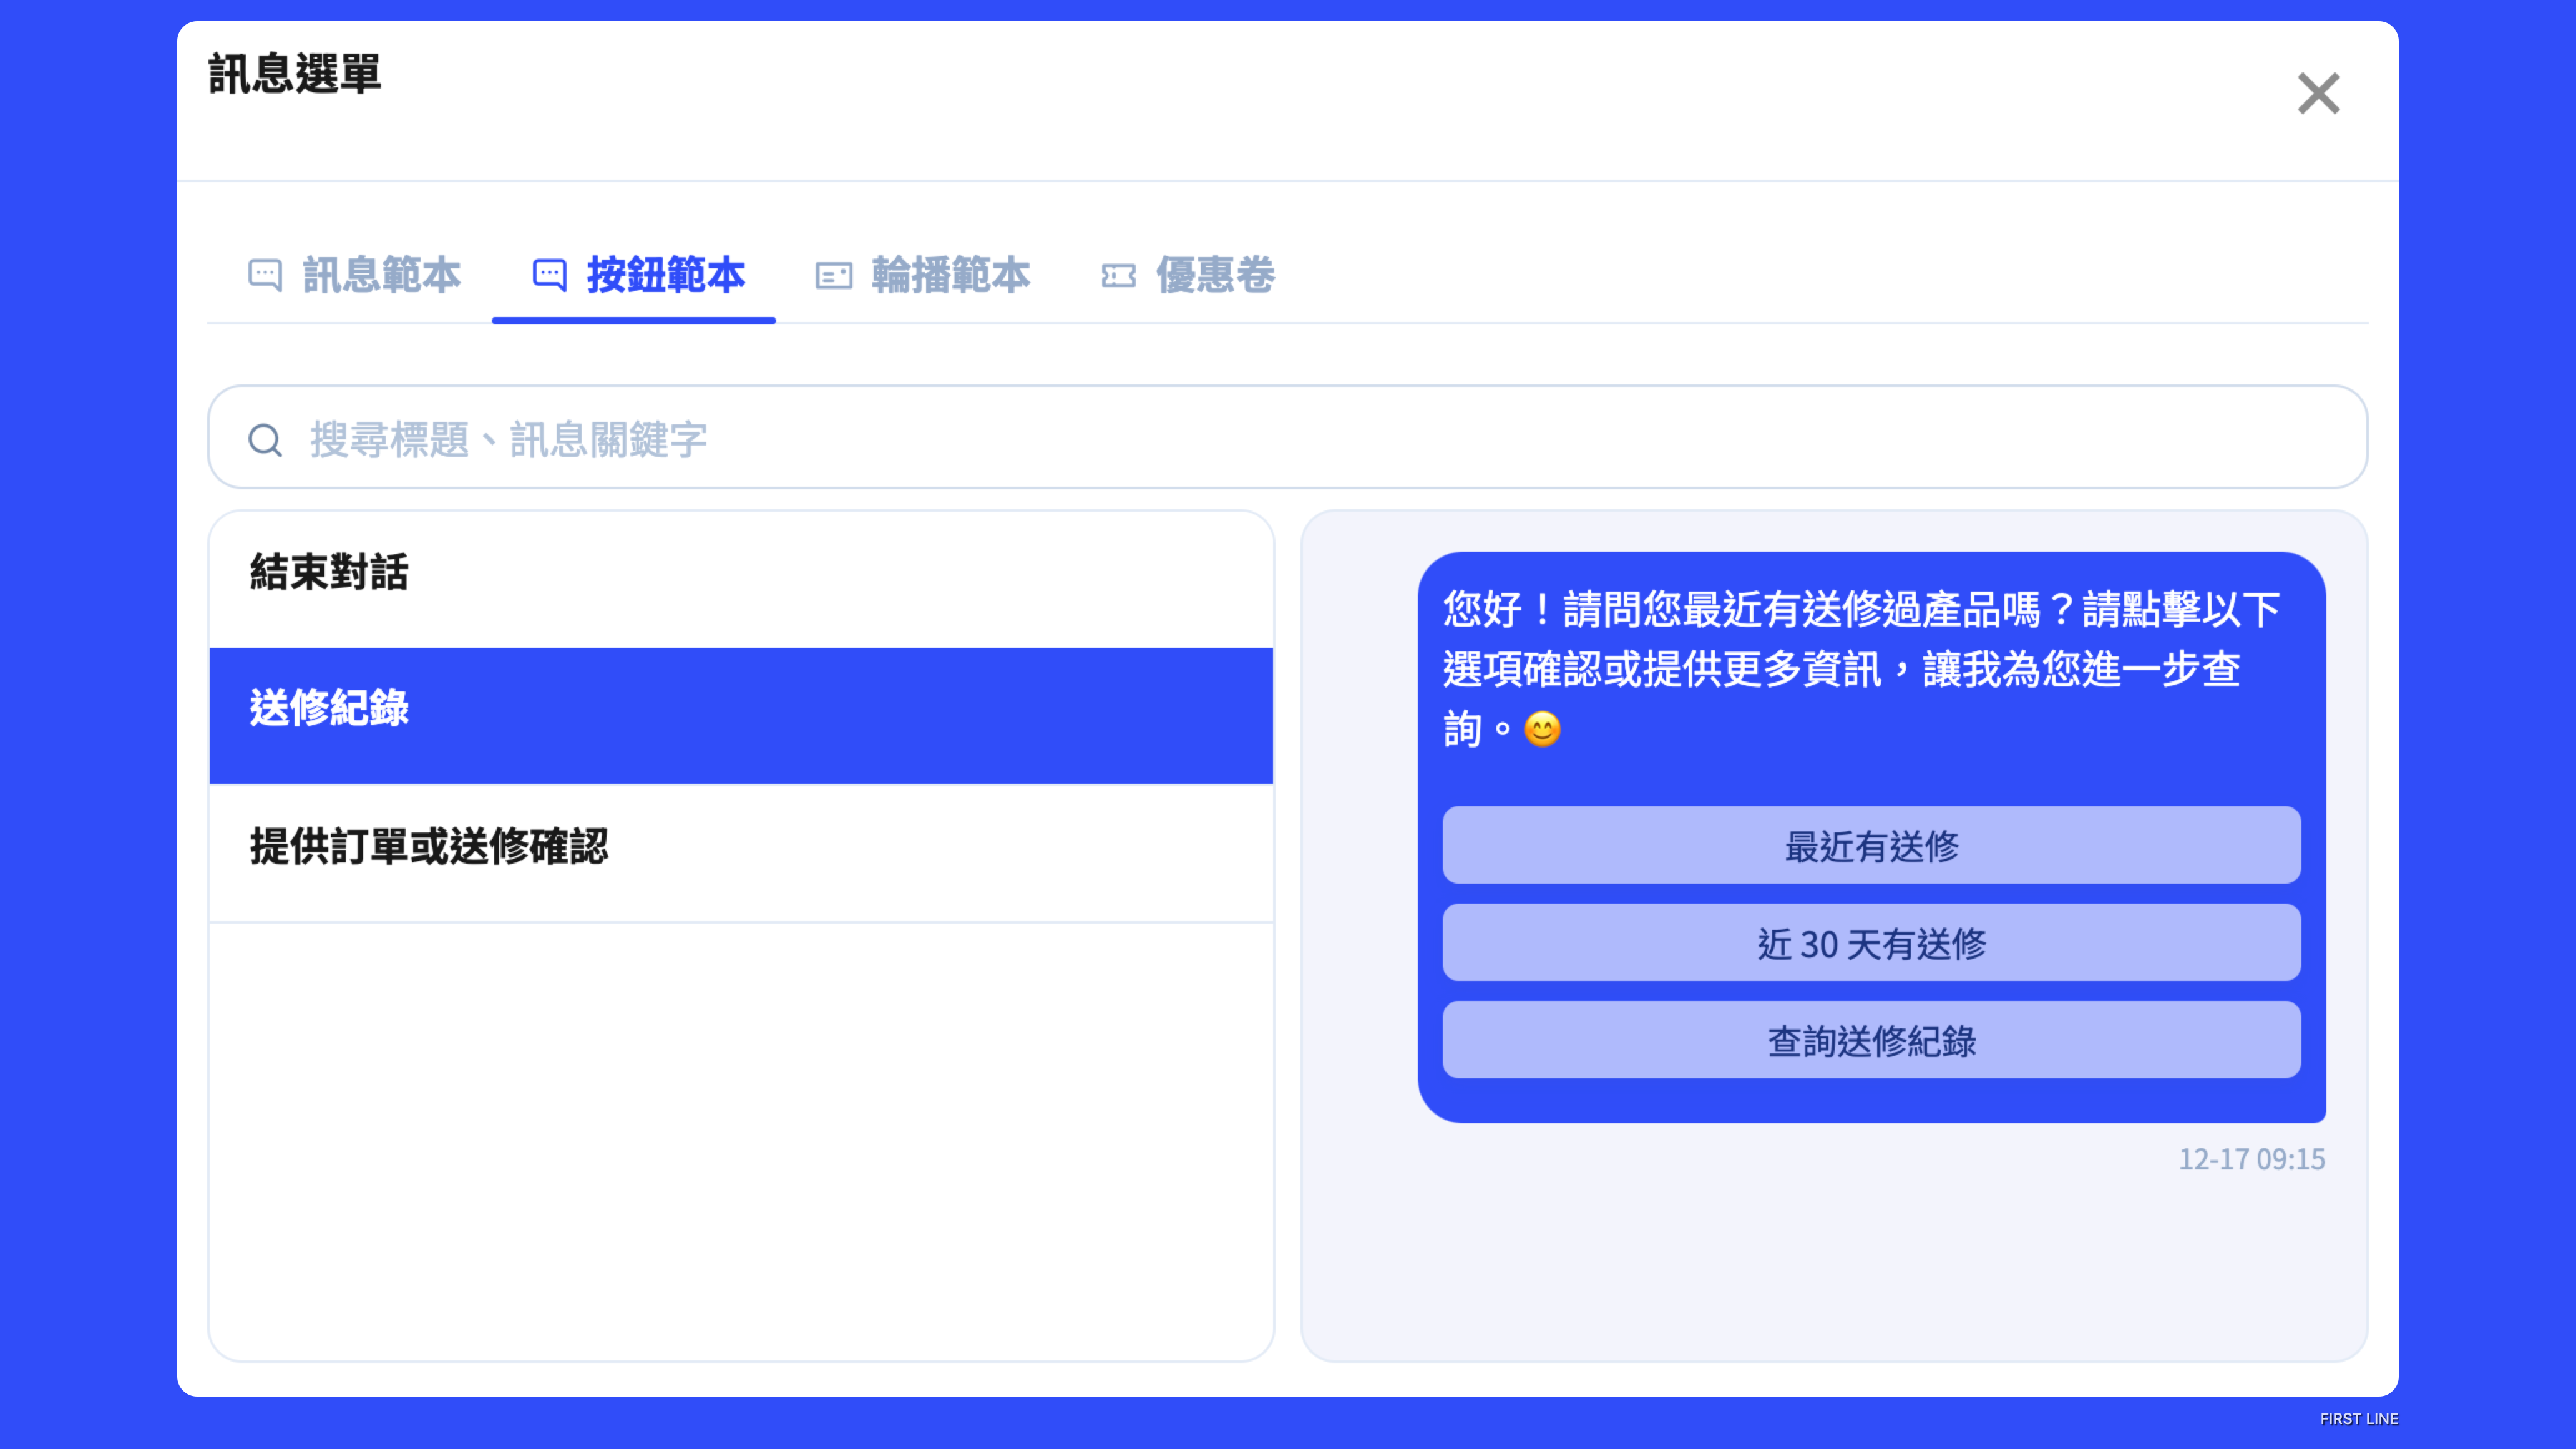Click the 訊息範本 chat bubble icon
Screen dimensions: 2576x1449
[x=265, y=274]
